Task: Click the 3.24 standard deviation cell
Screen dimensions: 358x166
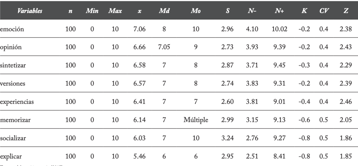Action: coord(227,138)
